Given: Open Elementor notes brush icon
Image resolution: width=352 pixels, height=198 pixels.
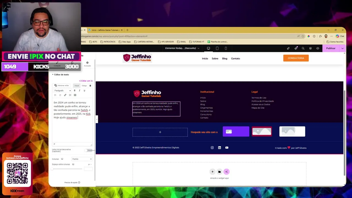Looking at the screenshot, I should click(288, 48).
